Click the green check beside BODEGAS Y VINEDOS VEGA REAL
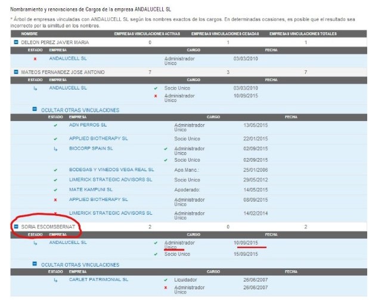This screenshot has height=300, width=369. pyautogui.click(x=55, y=169)
